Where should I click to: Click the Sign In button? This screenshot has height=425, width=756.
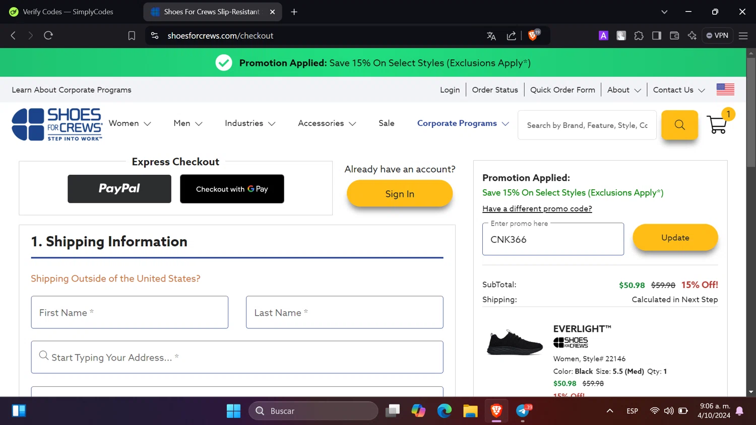pos(400,193)
